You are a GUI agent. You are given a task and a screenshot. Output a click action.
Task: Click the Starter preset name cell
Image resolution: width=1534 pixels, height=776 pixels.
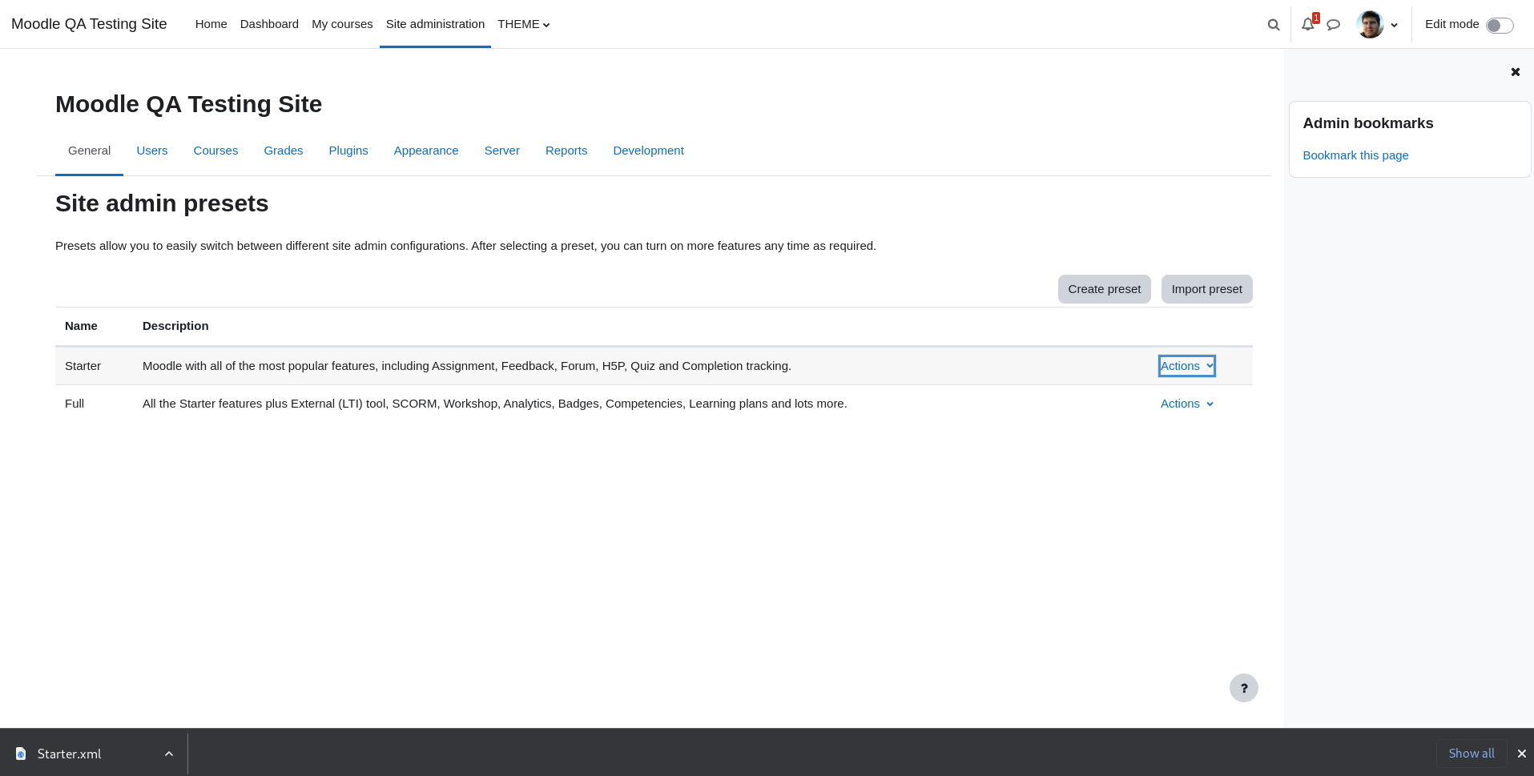83,366
